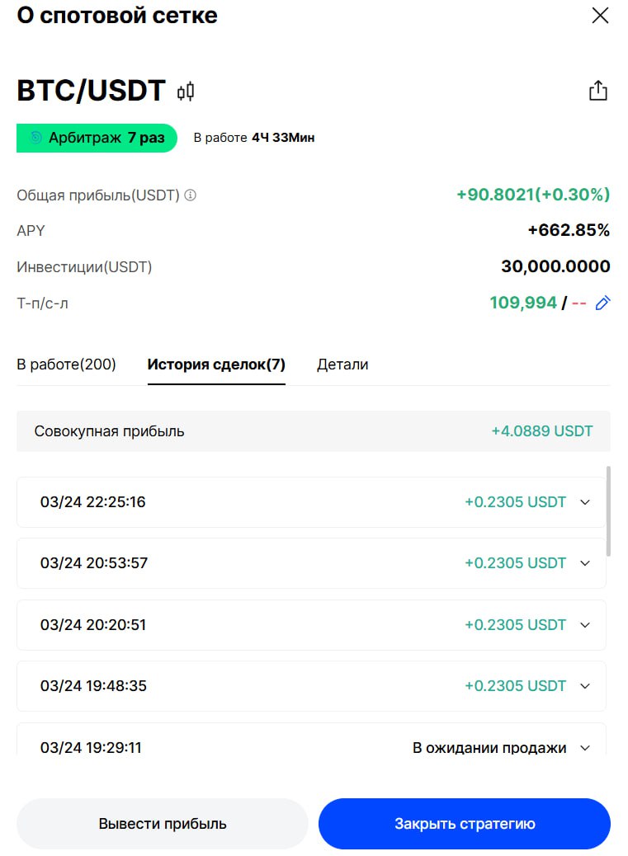Click the Совокупная прибыль label
Viewport: 628px width, 856px height.
pos(109,431)
